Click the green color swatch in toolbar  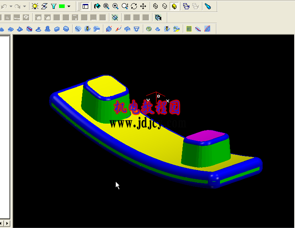pyautogui.click(x=62, y=6)
